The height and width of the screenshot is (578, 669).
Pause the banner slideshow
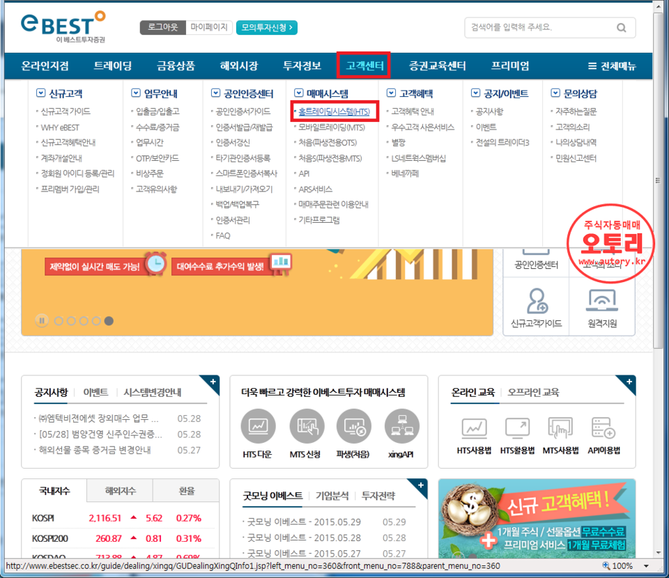click(x=42, y=320)
